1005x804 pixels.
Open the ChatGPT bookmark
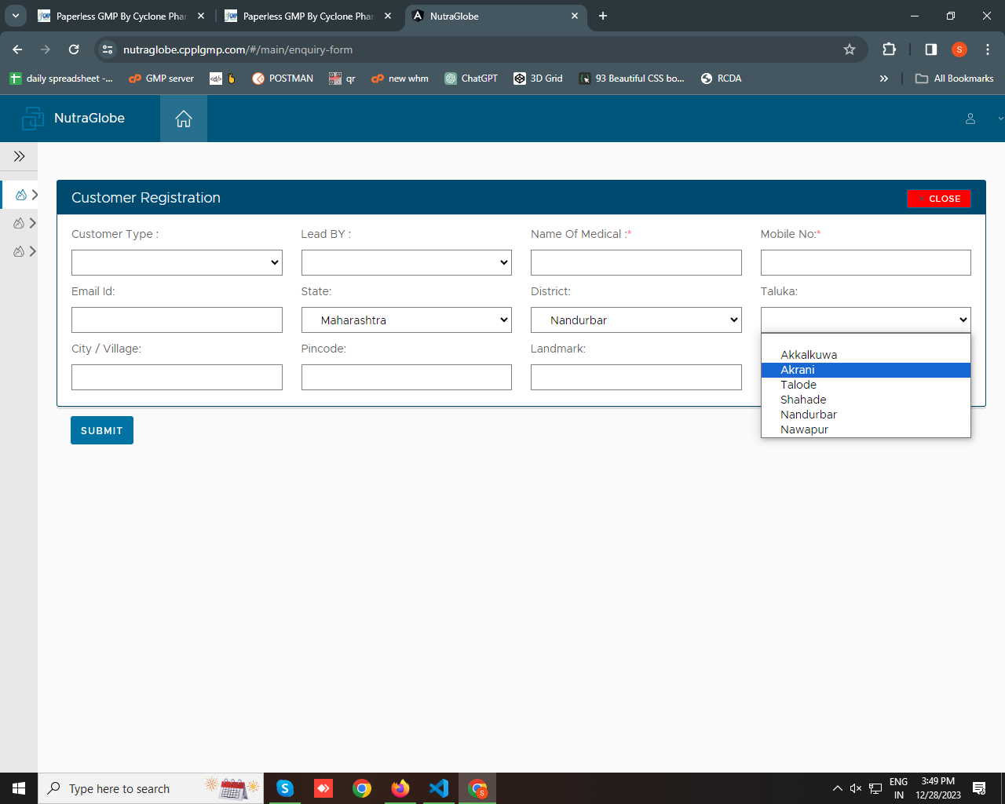pyautogui.click(x=471, y=79)
